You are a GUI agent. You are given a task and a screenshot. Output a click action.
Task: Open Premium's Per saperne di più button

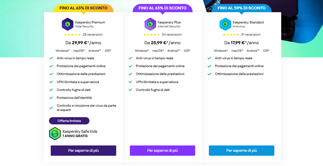(83, 151)
